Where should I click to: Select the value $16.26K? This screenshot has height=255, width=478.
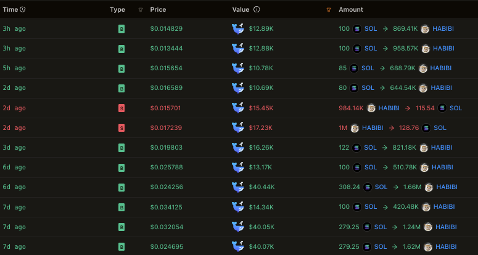[x=262, y=148]
